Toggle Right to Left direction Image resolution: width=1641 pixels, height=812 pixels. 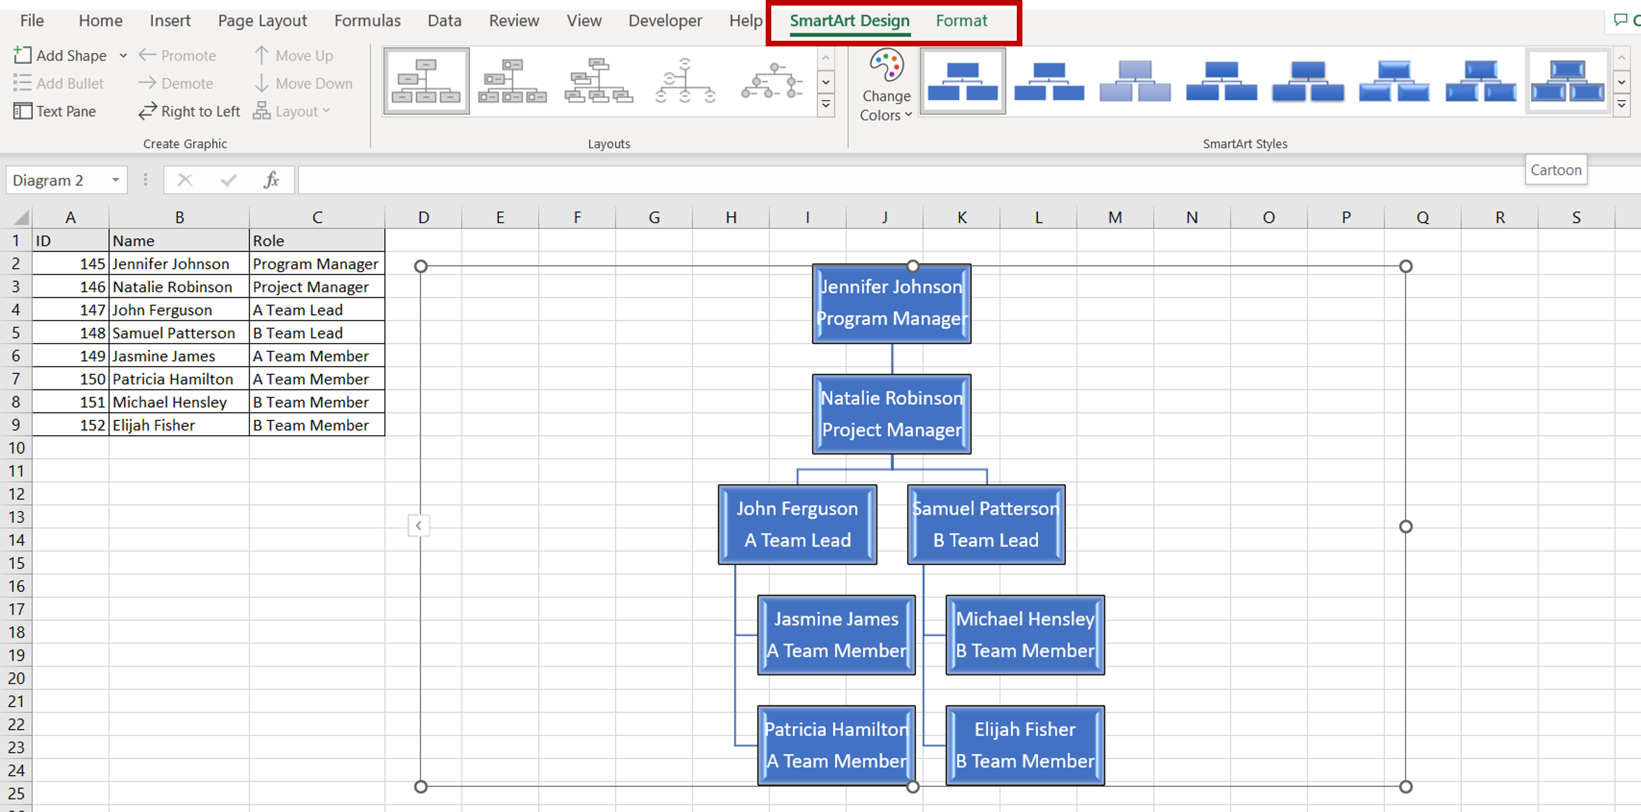[189, 111]
